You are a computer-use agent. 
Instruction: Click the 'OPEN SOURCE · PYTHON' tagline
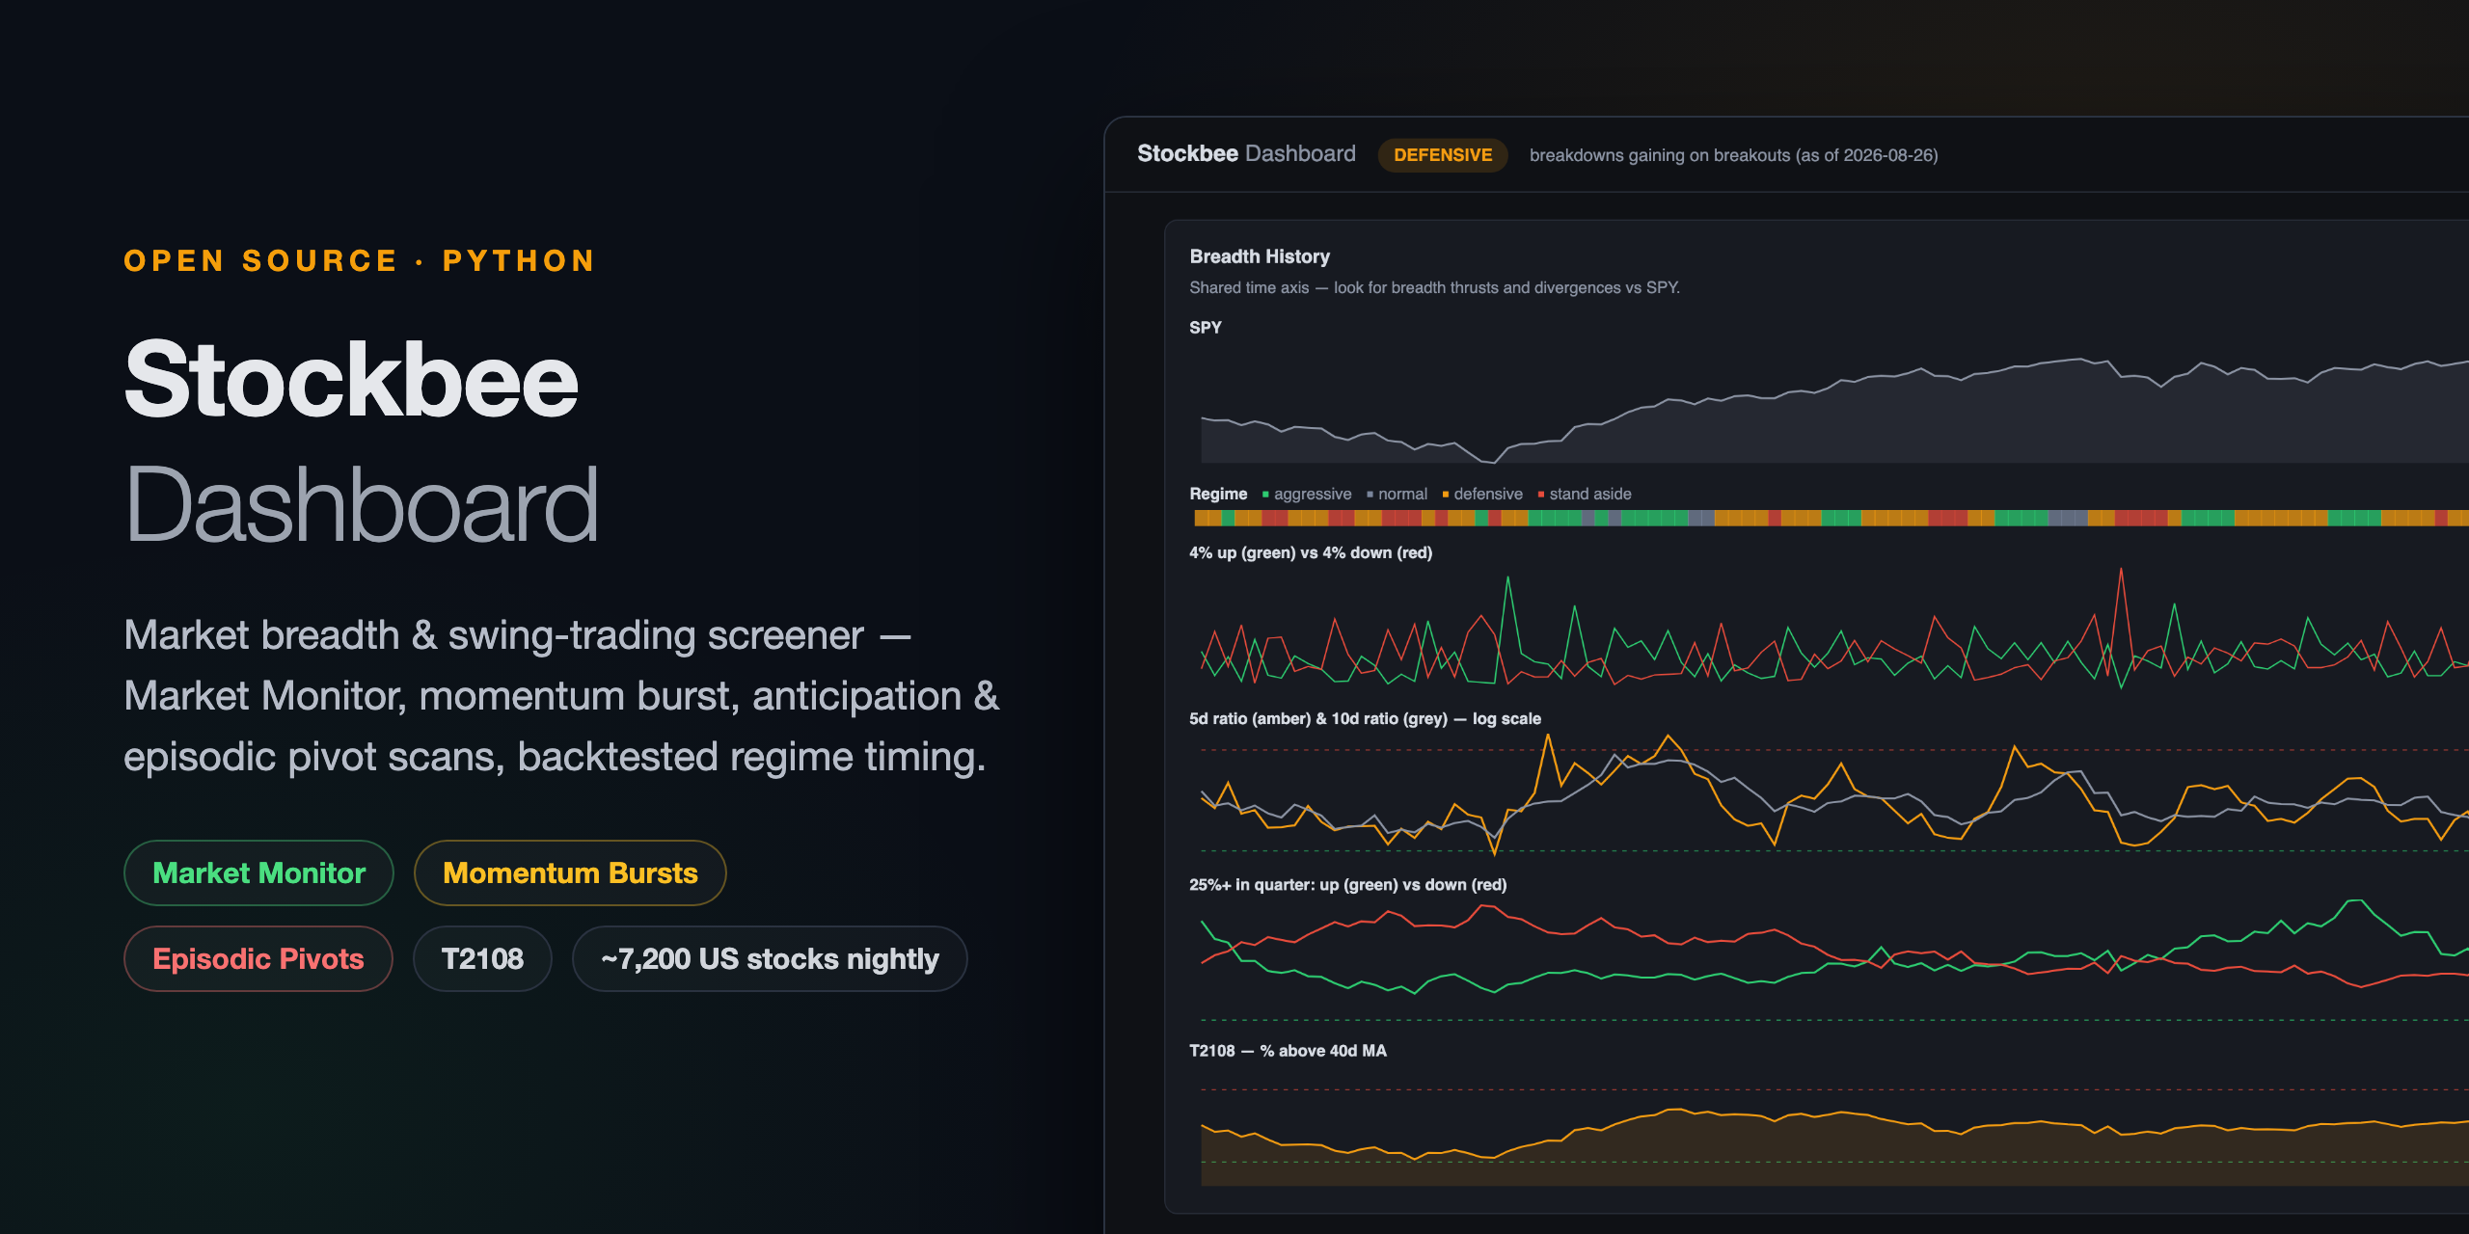(x=360, y=261)
